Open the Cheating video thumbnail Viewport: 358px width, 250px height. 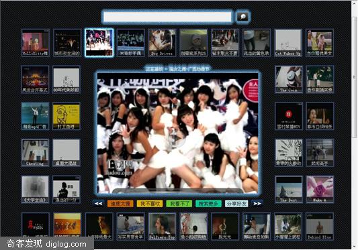[x=35, y=153]
